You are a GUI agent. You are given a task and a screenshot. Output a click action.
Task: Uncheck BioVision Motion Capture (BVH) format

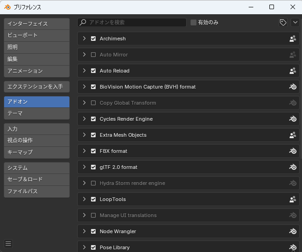93,87
